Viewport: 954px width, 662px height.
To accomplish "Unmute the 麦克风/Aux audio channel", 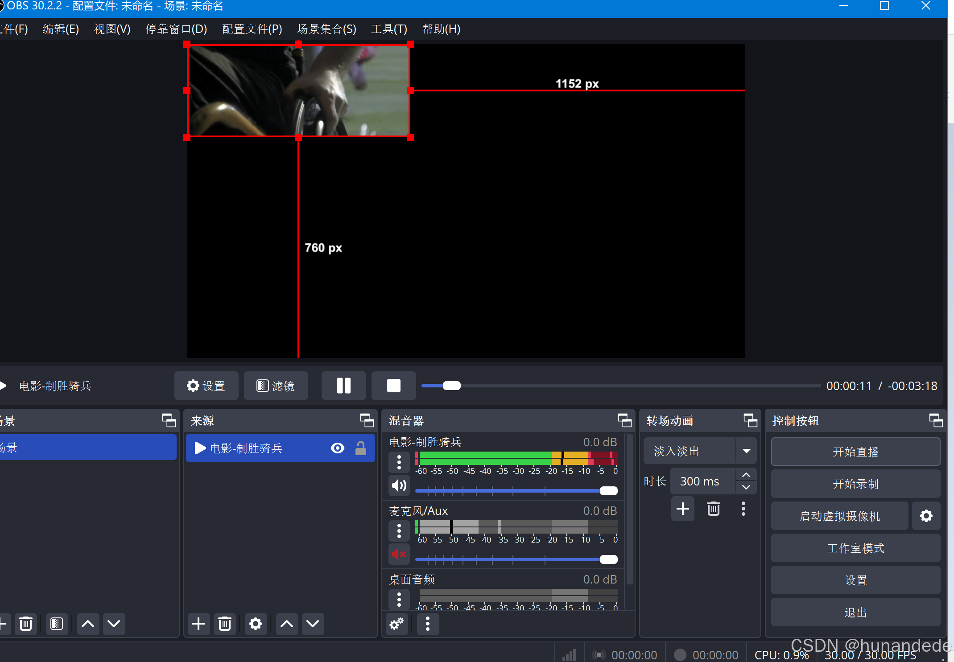I will [x=398, y=554].
